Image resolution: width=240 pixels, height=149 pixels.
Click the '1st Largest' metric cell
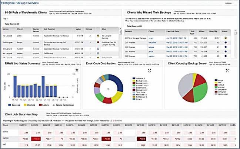click(7, 36)
